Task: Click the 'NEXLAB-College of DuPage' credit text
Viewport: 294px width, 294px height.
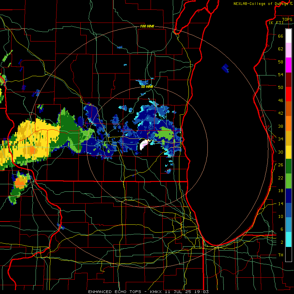Action: click(x=261, y=4)
